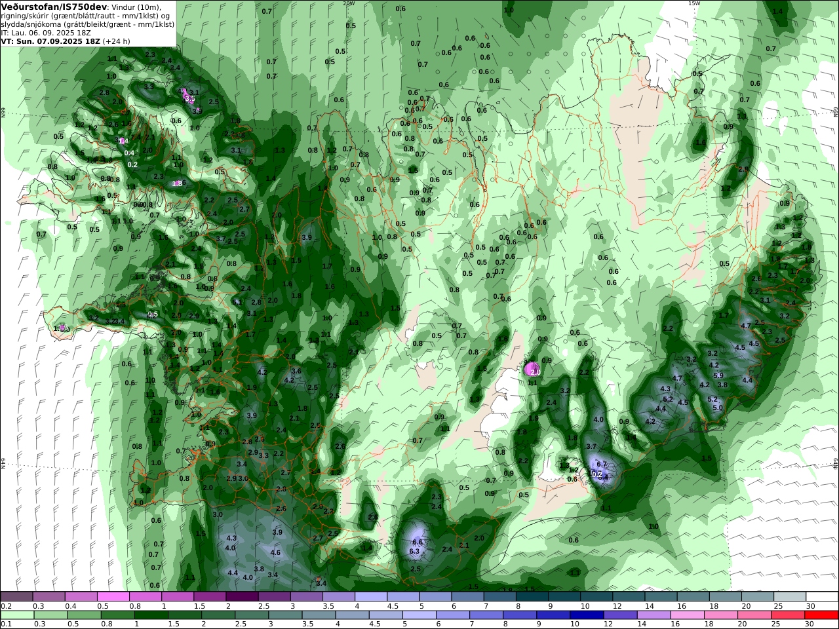Viewport: 839px width, 629px height.
Task: Select the rain legend swatch labeled 7
Action: [x=486, y=615]
